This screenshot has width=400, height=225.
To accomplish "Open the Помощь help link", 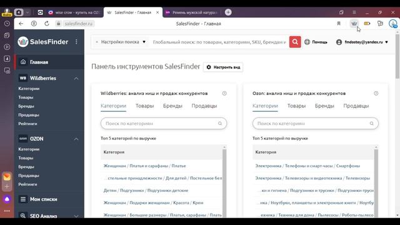I will (316, 42).
